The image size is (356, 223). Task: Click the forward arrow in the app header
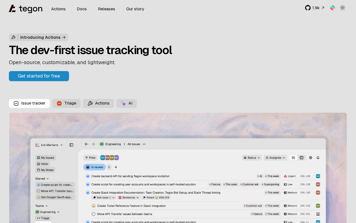click(93, 144)
